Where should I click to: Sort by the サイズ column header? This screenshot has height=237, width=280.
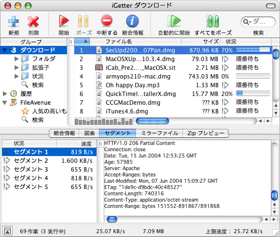point(201,42)
